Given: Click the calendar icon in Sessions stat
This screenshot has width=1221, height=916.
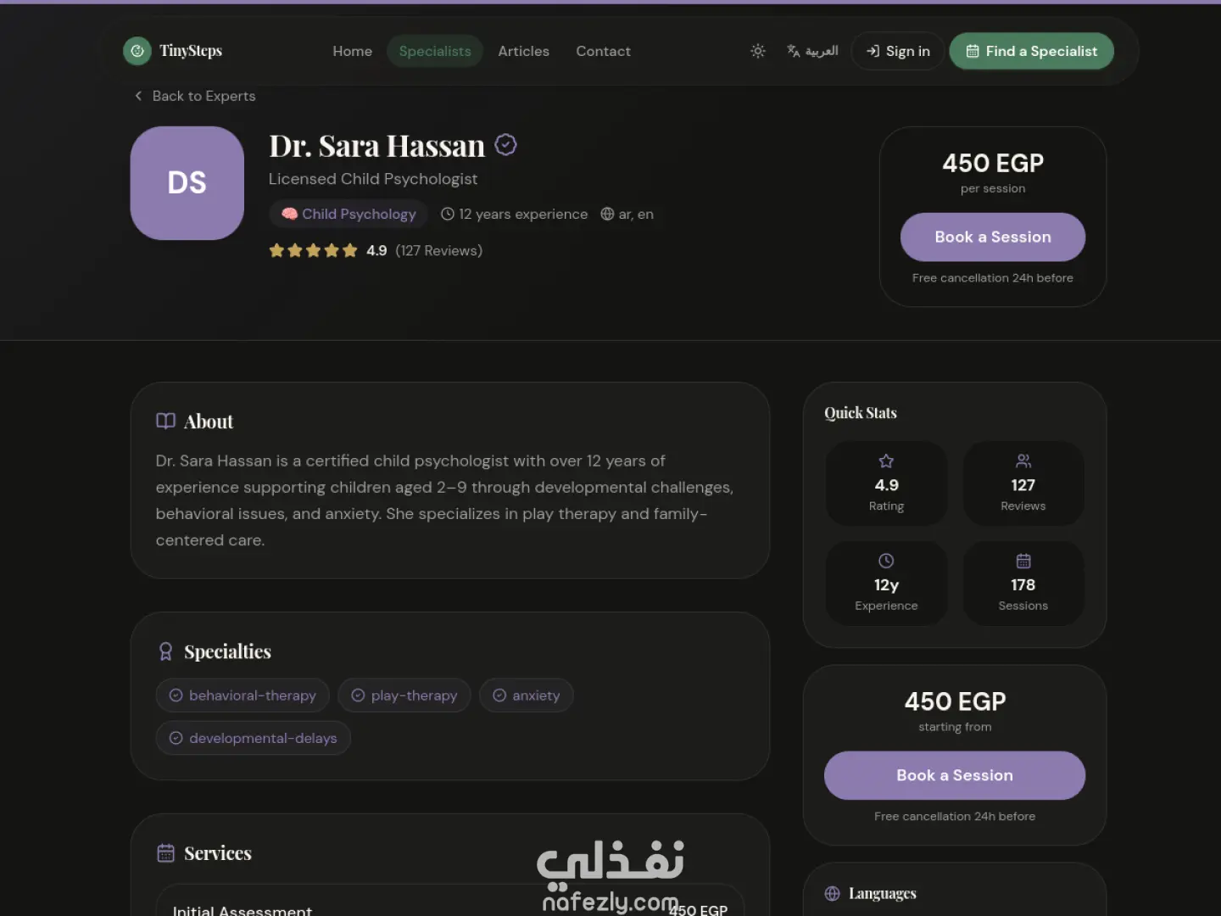Looking at the screenshot, I should click(x=1023, y=561).
